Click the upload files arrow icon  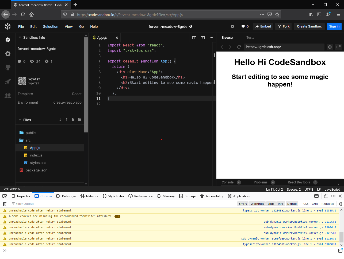click(x=67, y=120)
